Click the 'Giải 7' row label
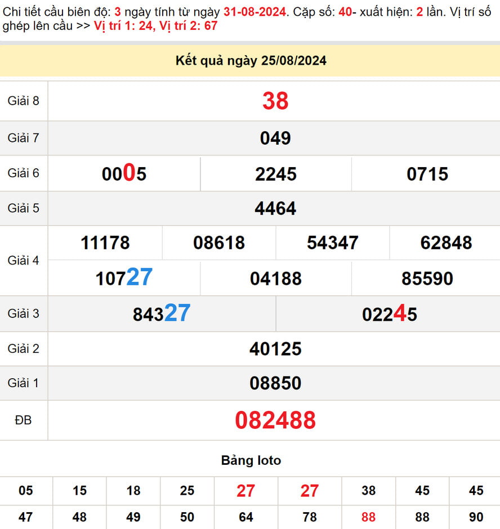 tap(23, 138)
